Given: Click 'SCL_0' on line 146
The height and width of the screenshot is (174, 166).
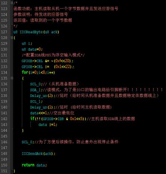Looking at the screenshot, I should (x=27, y=142).
